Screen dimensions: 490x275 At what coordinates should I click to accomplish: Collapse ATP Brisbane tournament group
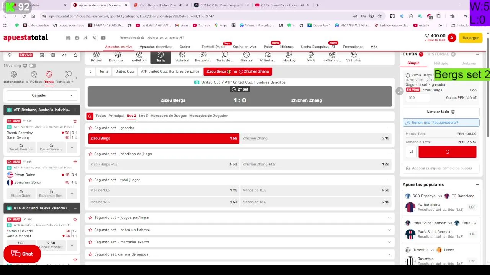pos(75,110)
